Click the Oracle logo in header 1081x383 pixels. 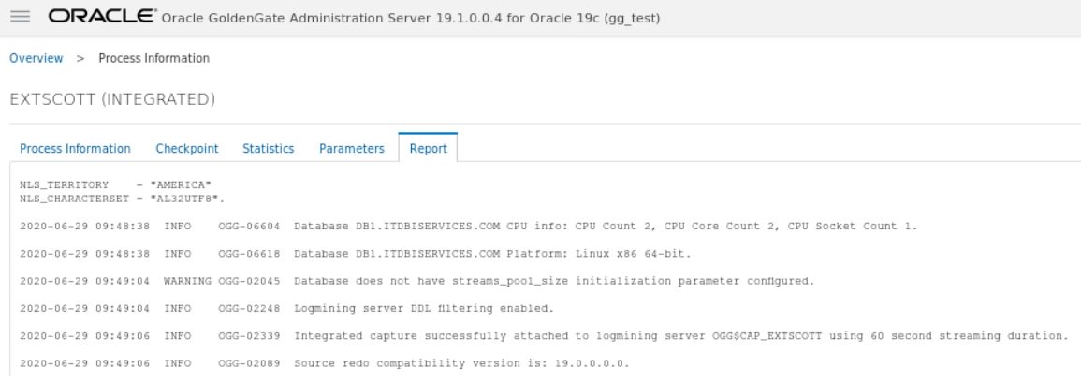coord(102,17)
